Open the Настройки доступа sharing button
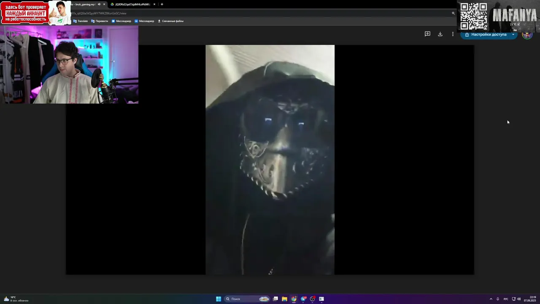 pos(486,35)
